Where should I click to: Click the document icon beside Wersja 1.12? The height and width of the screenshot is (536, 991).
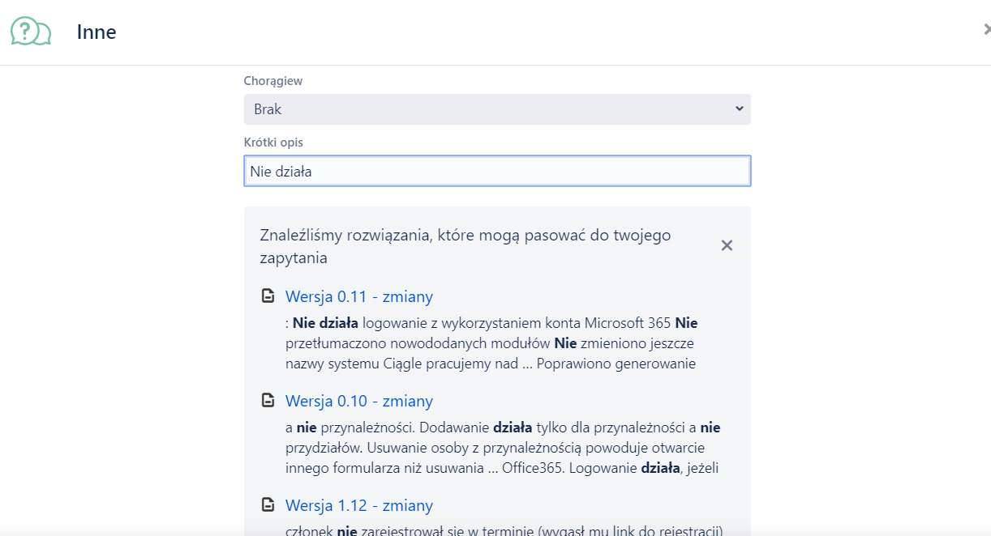click(x=268, y=505)
